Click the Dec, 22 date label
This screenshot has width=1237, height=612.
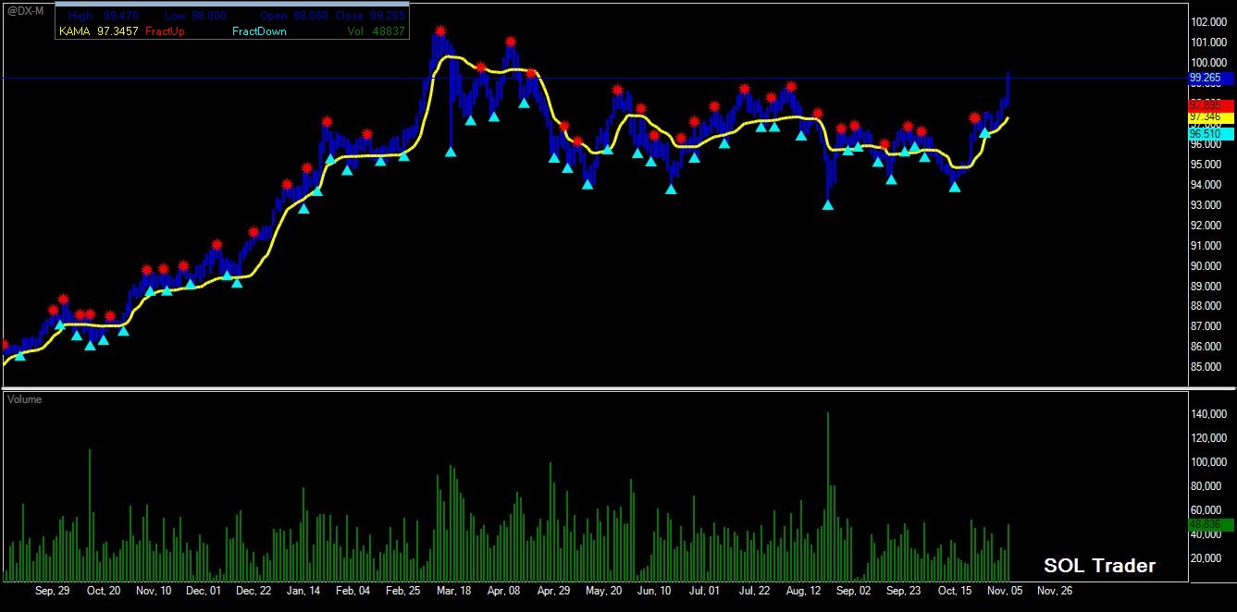pos(254,591)
